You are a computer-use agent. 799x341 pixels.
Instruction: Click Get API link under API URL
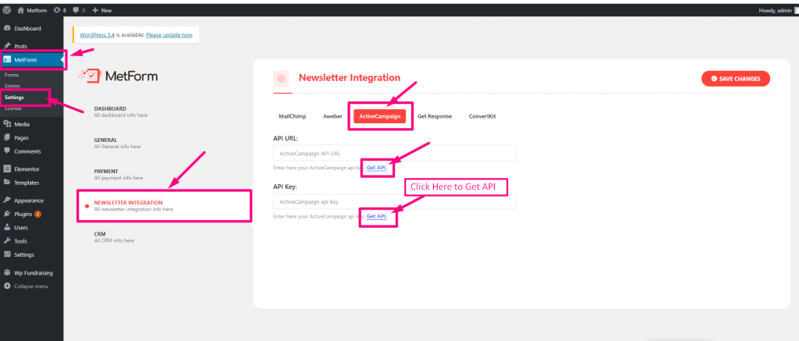coord(377,168)
